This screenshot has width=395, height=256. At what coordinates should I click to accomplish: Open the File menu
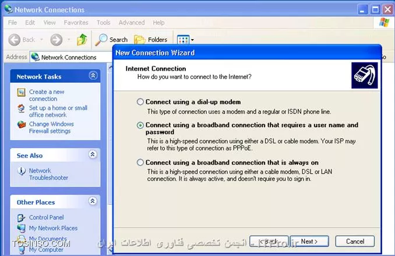click(12, 23)
